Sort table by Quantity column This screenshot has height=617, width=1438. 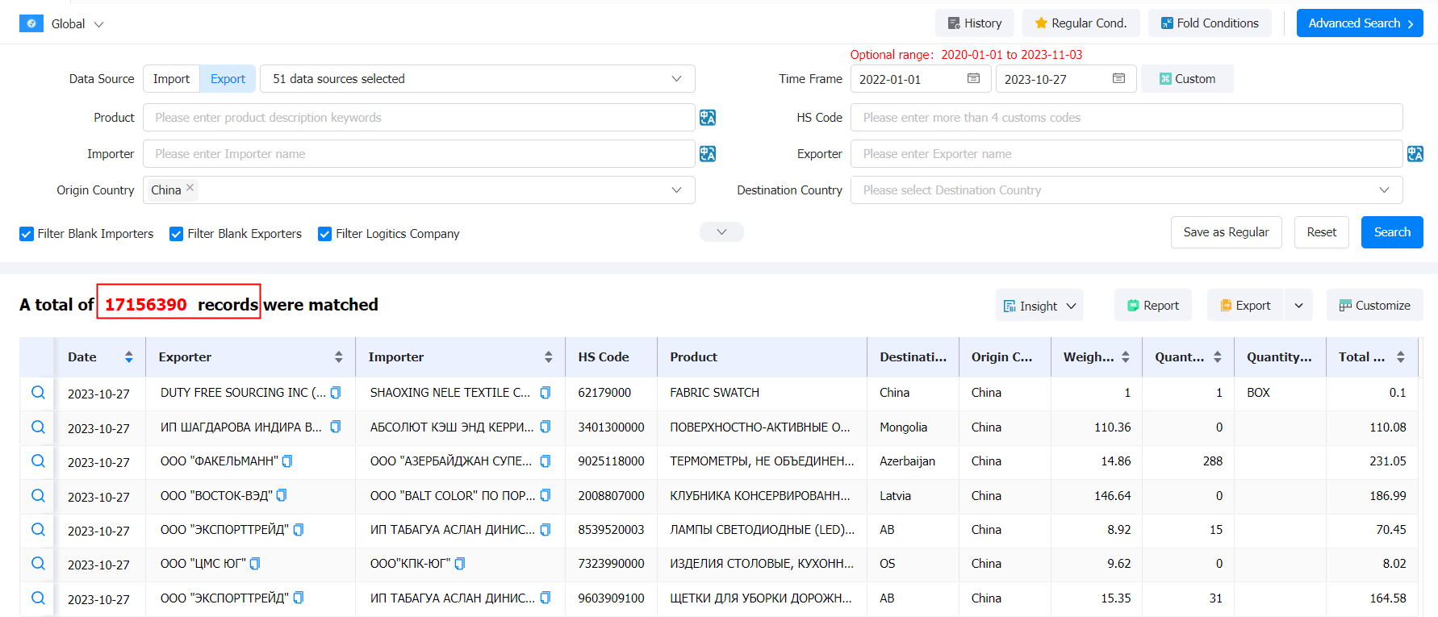[1217, 357]
